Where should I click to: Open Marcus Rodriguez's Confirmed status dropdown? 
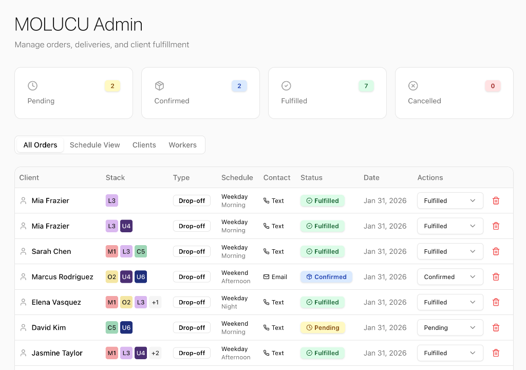point(450,277)
